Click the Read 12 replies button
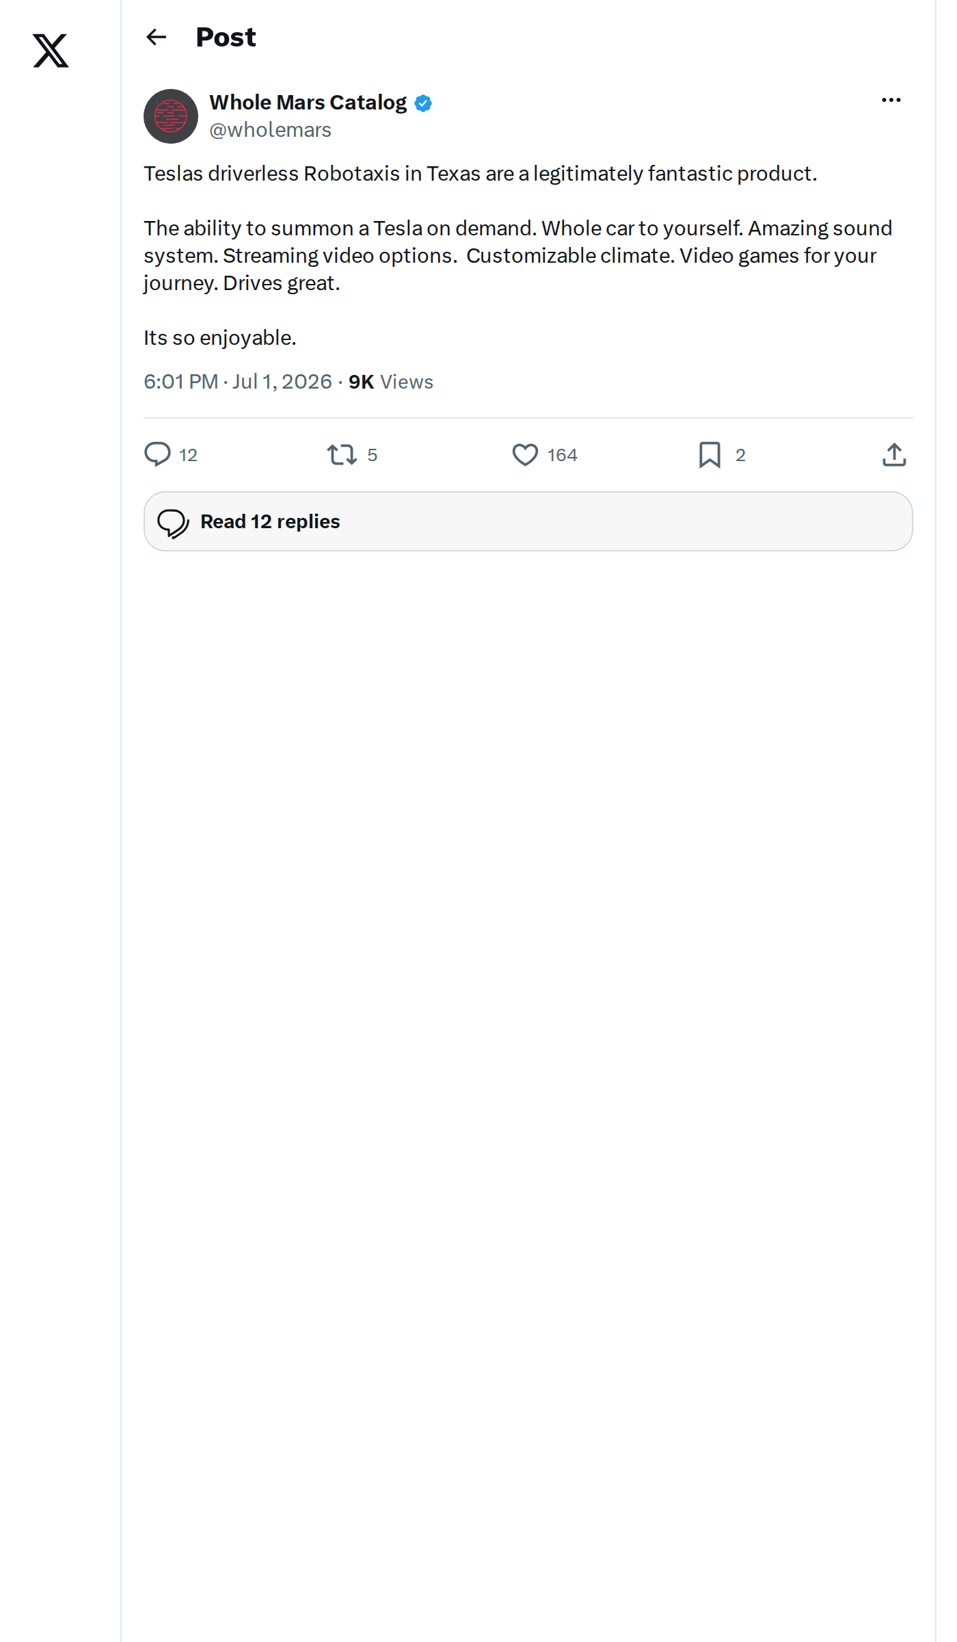 pos(528,521)
